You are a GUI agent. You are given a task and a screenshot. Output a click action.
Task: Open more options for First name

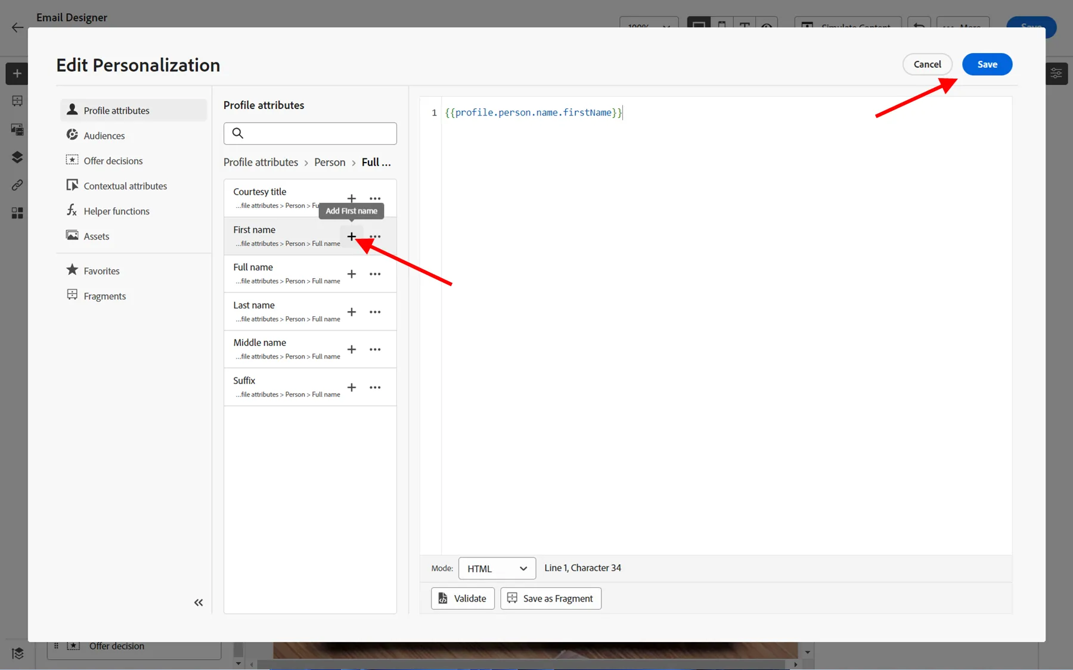point(375,236)
